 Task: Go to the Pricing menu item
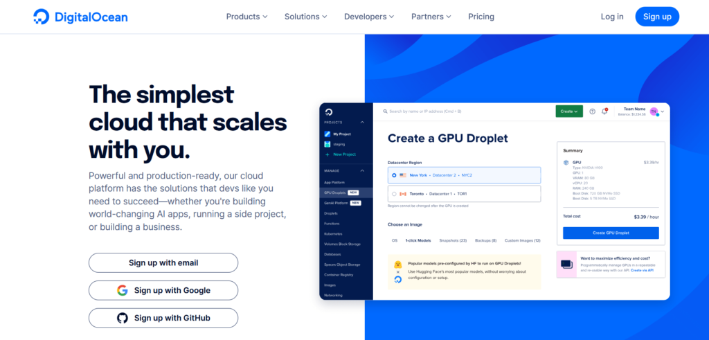pos(481,17)
